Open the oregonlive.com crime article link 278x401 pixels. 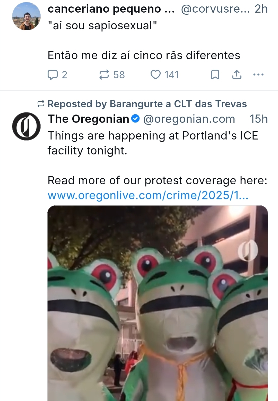pos(148,196)
